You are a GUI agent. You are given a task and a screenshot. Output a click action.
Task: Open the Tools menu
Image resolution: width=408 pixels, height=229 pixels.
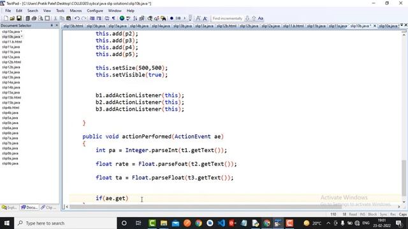click(60, 11)
